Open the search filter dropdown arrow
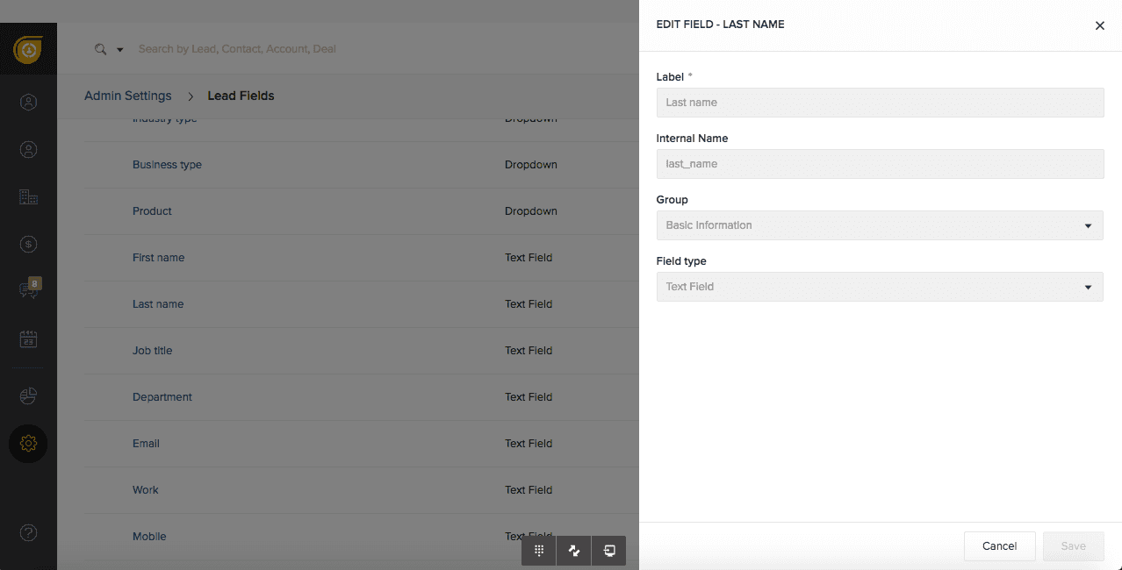The width and height of the screenshot is (1122, 570). [120, 50]
